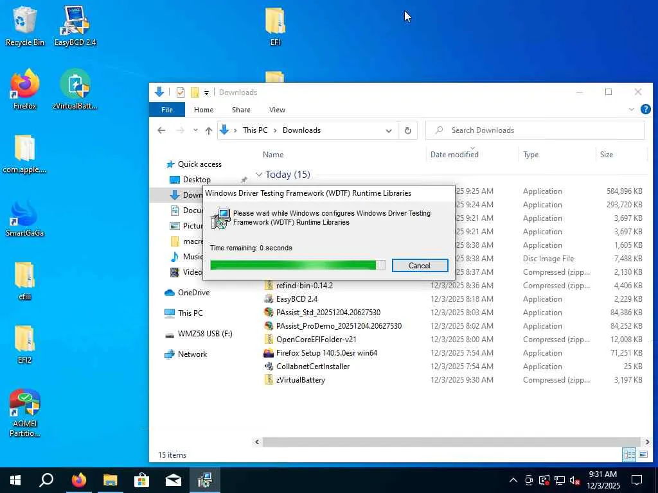The height and width of the screenshot is (493, 658).
Task: Launch SmartGaGa desktop shortcut
Action: tap(25, 218)
